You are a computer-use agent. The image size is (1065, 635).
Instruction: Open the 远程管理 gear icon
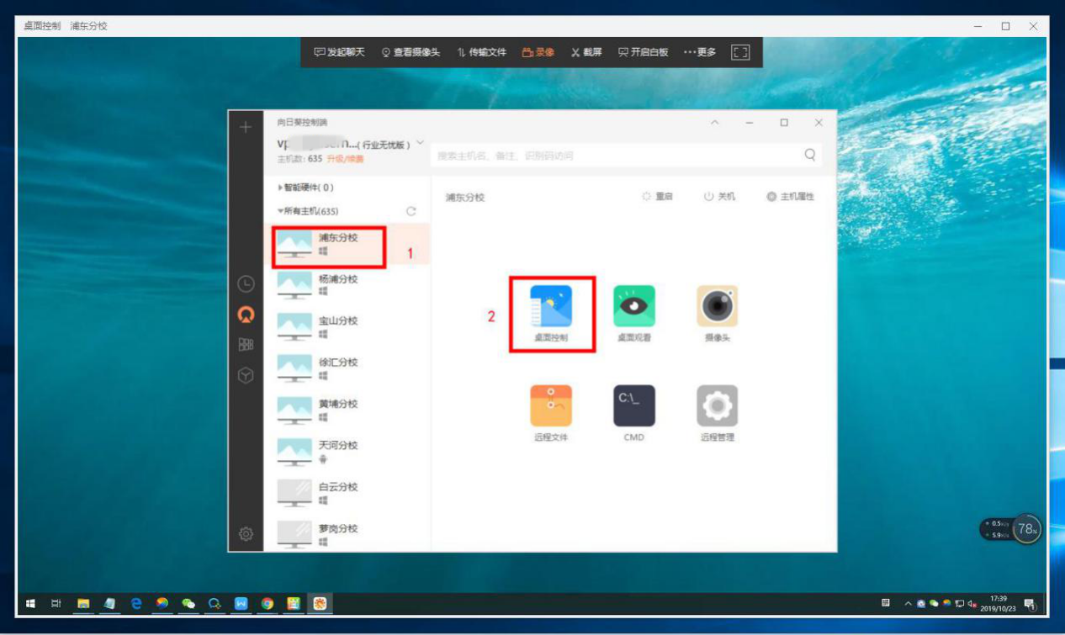[x=718, y=406]
